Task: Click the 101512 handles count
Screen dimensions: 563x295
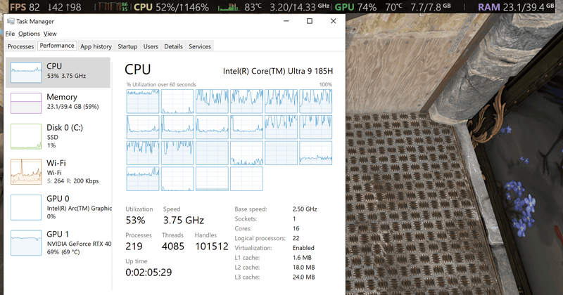Action: click(x=212, y=247)
